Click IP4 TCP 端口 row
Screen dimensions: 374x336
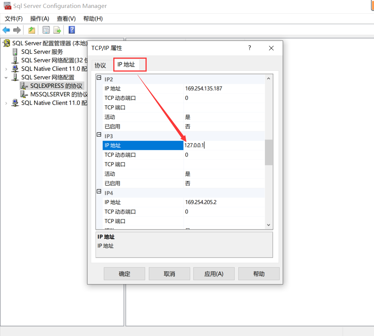click(183, 221)
